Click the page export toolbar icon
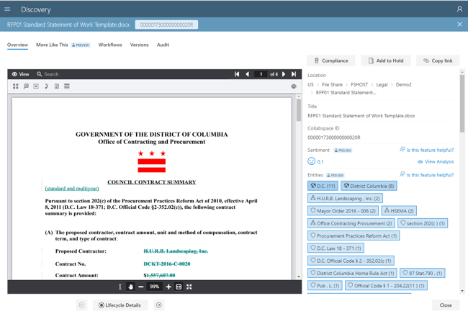468x319 pixels. [x=57, y=86]
